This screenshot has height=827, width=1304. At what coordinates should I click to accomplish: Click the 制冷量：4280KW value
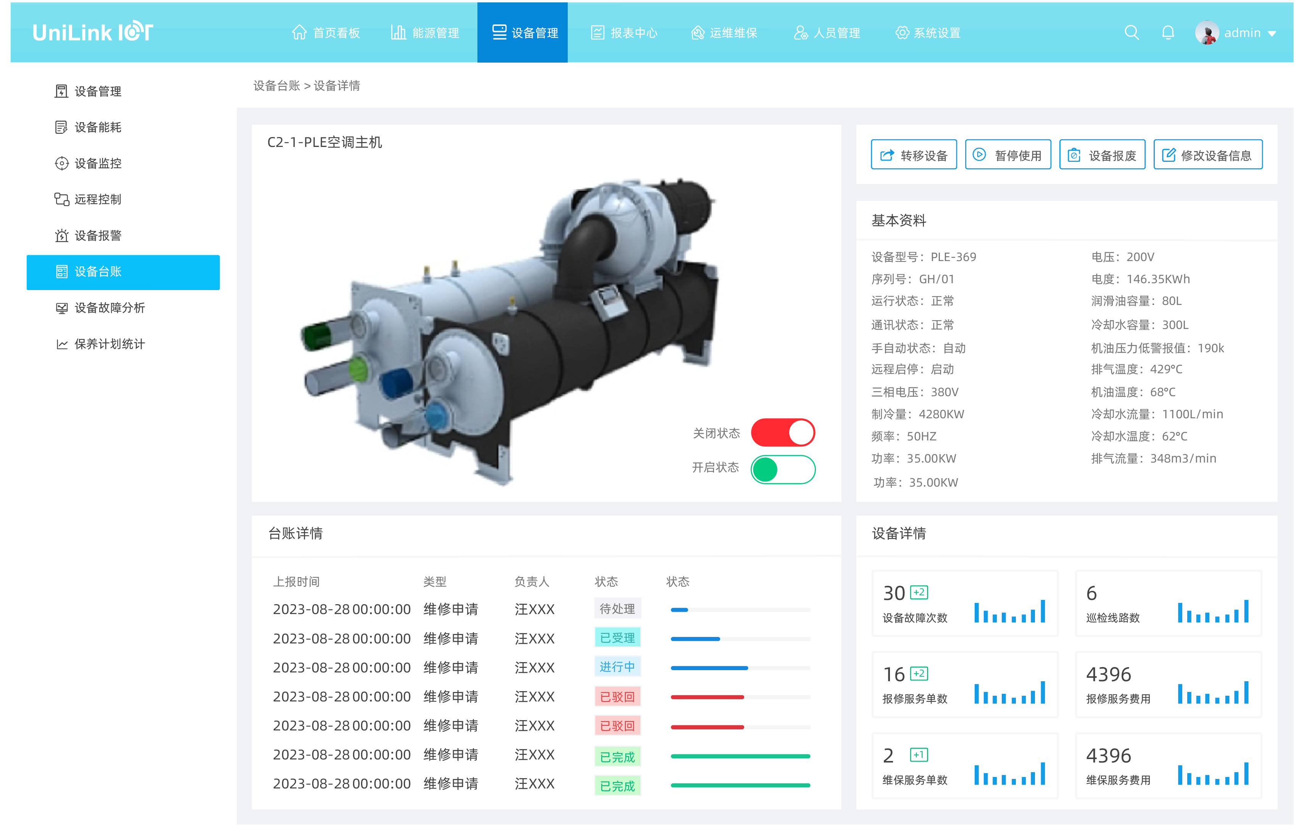click(x=918, y=414)
